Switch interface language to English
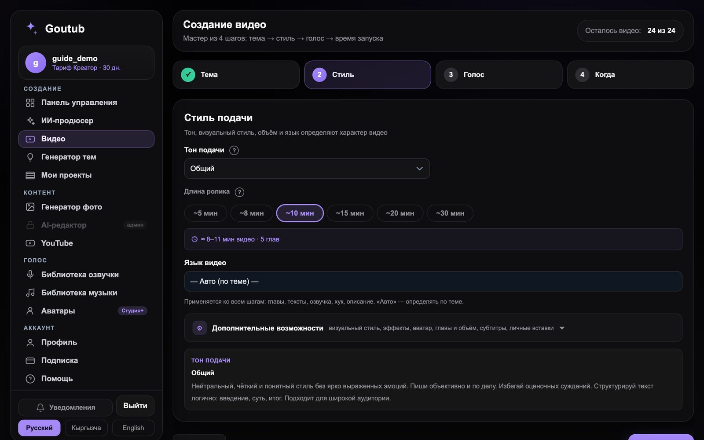Viewport: 704px width, 440px height. click(x=133, y=428)
